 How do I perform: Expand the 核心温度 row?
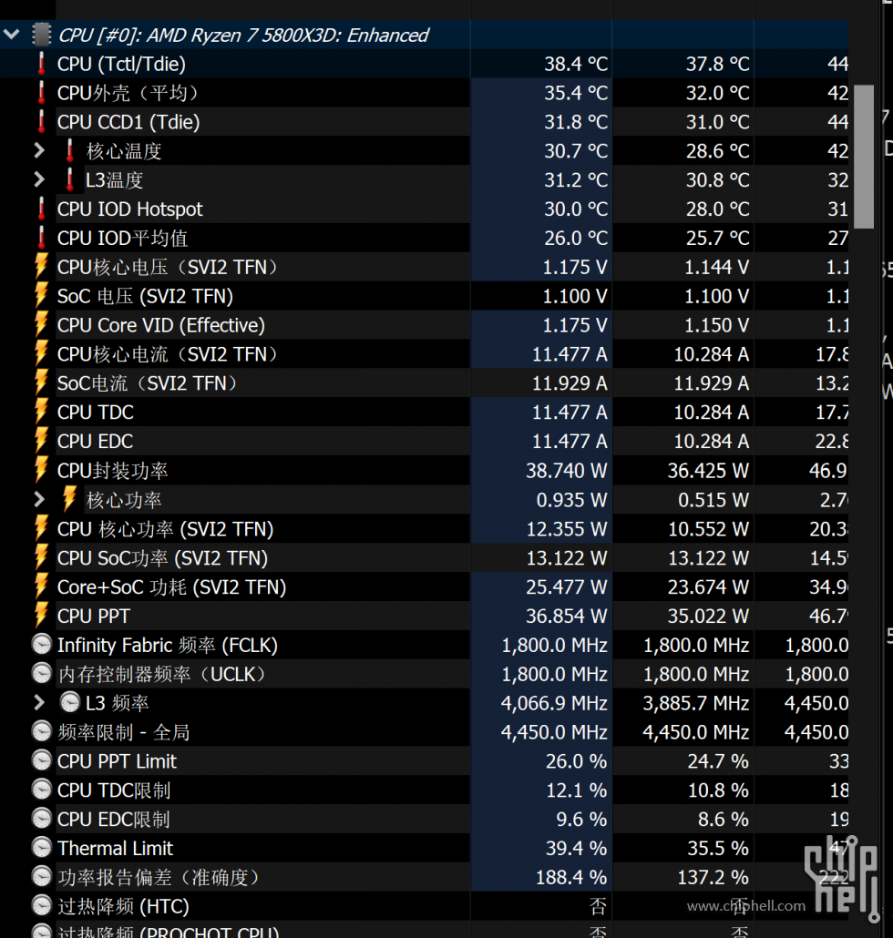click(x=39, y=150)
